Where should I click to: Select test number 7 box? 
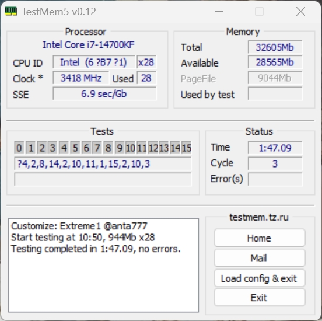[97, 148]
